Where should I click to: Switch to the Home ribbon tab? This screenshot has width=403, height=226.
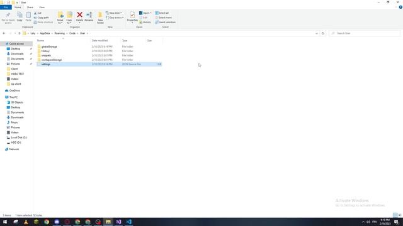(18, 7)
